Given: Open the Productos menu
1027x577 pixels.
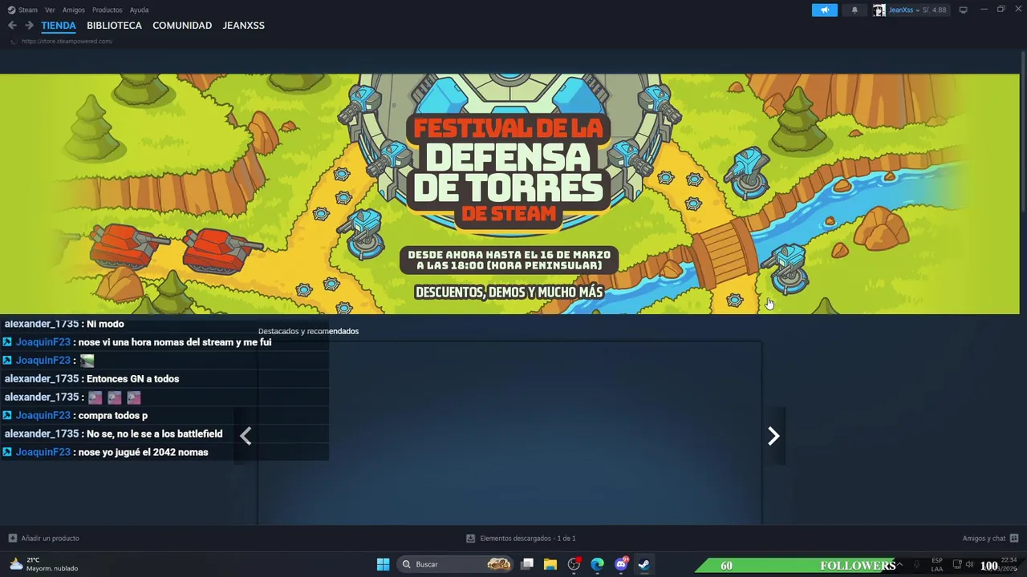Looking at the screenshot, I should pyautogui.click(x=107, y=10).
